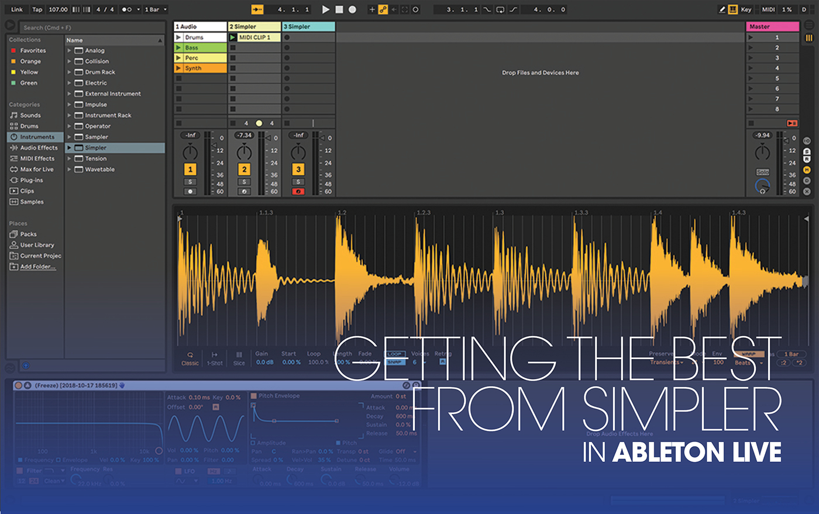
Task: Expand the Drum Rack instrument in the browser
Action: [x=70, y=72]
